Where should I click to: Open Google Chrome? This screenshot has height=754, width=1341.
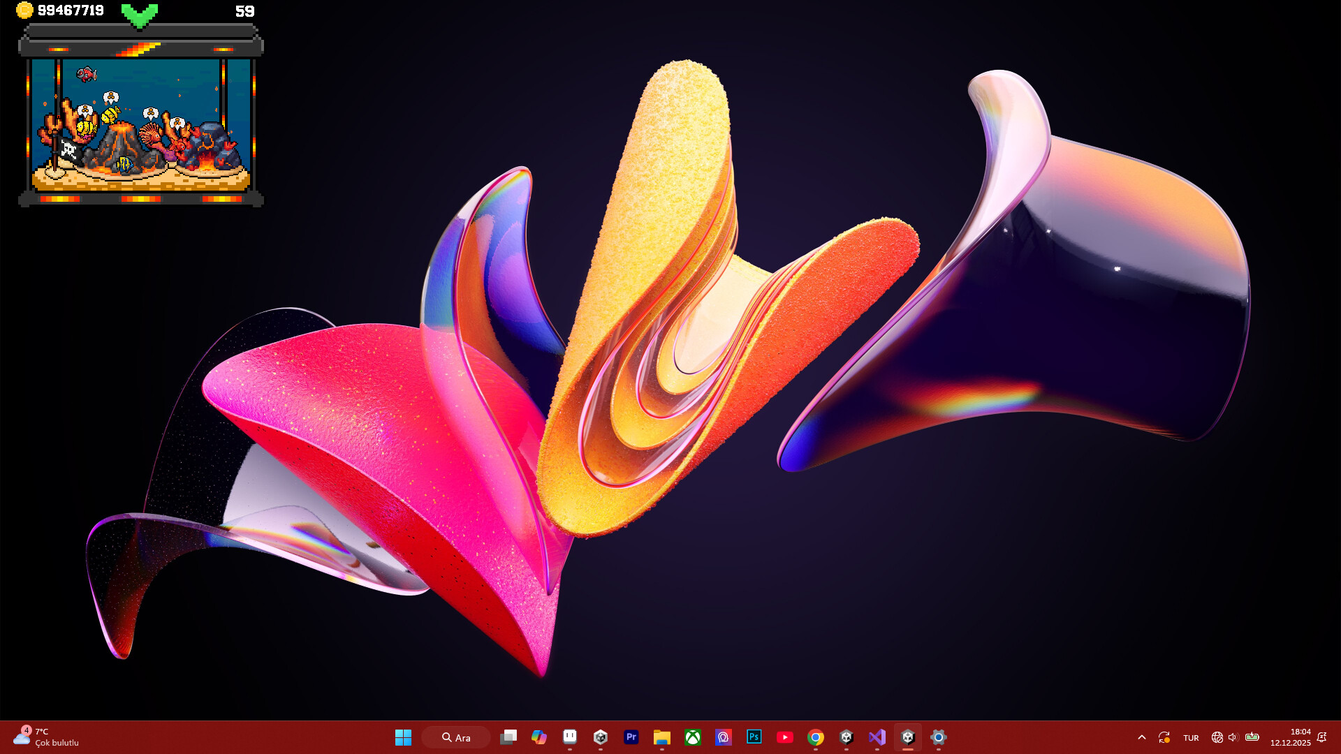[816, 737]
